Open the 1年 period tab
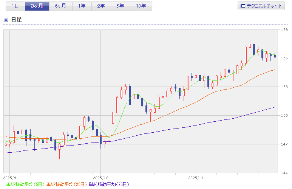Screen dimensions: 292x189 click(82, 6)
